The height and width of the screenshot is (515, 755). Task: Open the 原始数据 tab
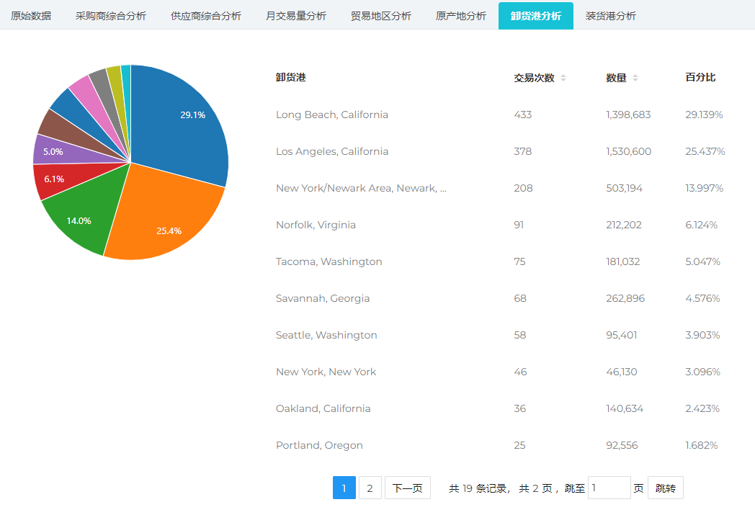point(31,16)
